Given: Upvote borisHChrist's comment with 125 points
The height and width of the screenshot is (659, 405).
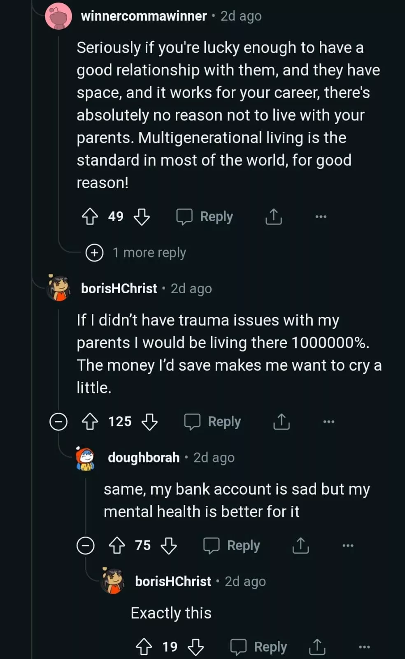Looking at the screenshot, I should click(90, 422).
